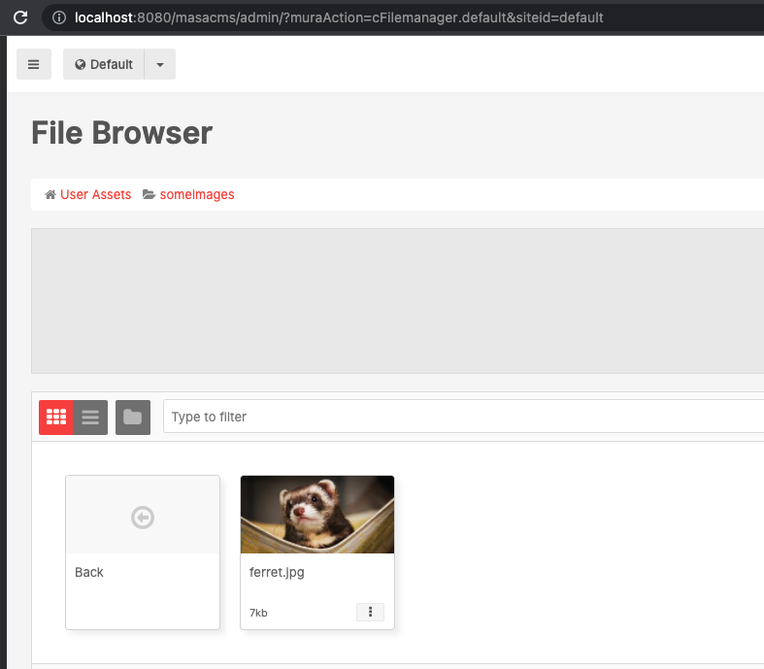Open ferret.jpg three-dot actions menu
This screenshot has height=669, width=764.
370,612
